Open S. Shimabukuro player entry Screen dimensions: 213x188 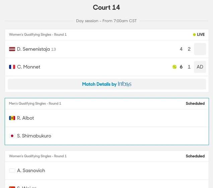(x=34, y=136)
